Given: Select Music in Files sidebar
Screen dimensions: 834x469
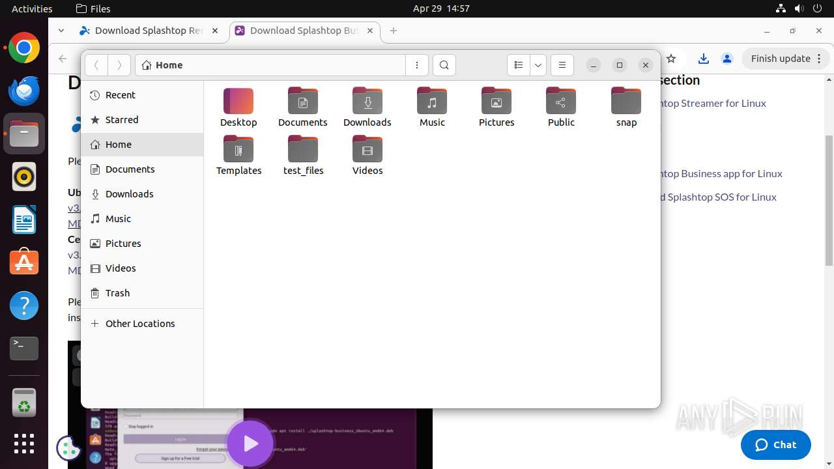Looking at the screenshot, I should tap(142, 219).
